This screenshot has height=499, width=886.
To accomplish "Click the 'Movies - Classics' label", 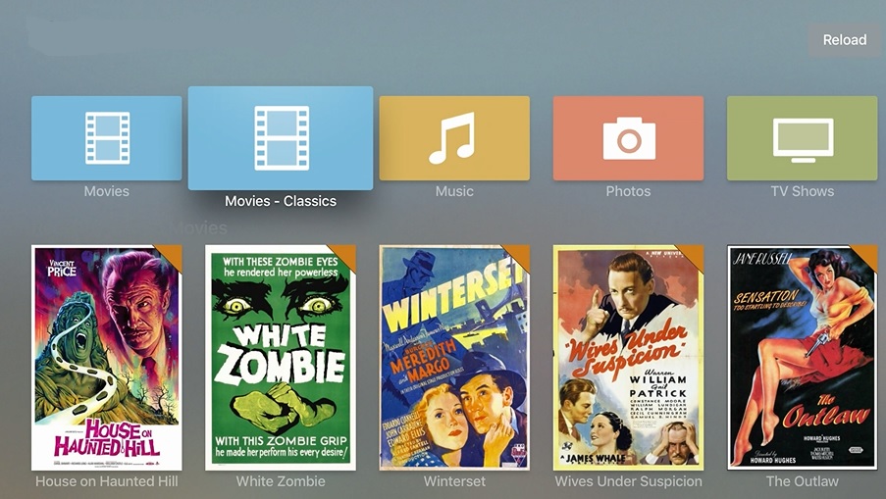I will 281,201.
